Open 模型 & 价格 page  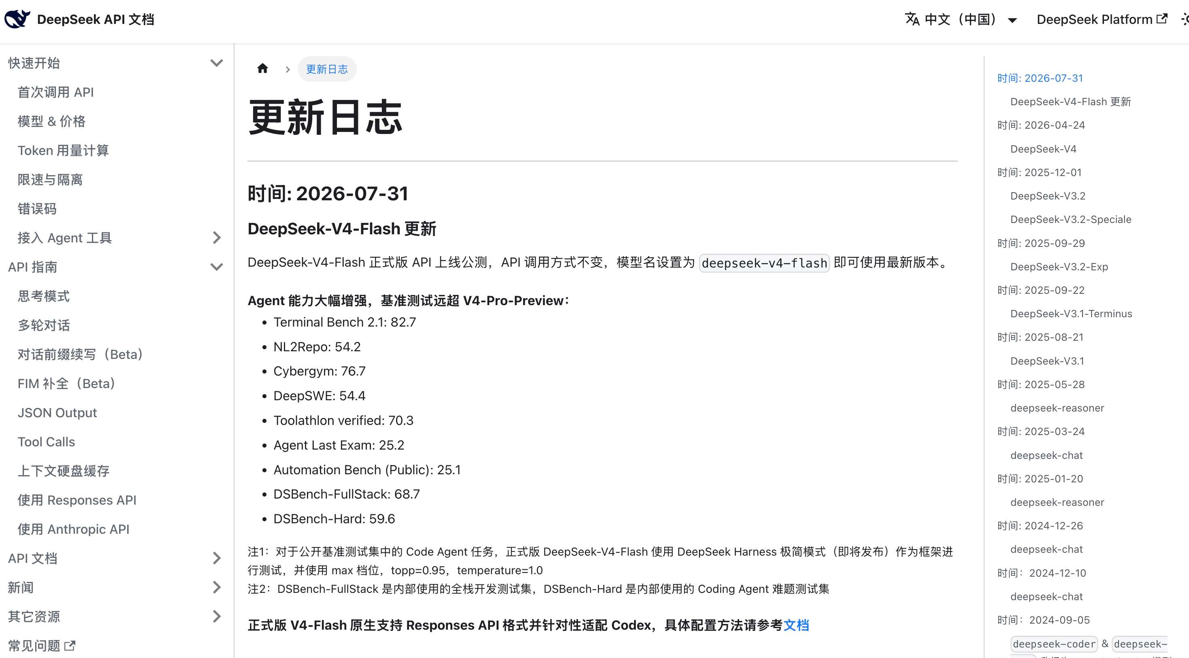52,121
